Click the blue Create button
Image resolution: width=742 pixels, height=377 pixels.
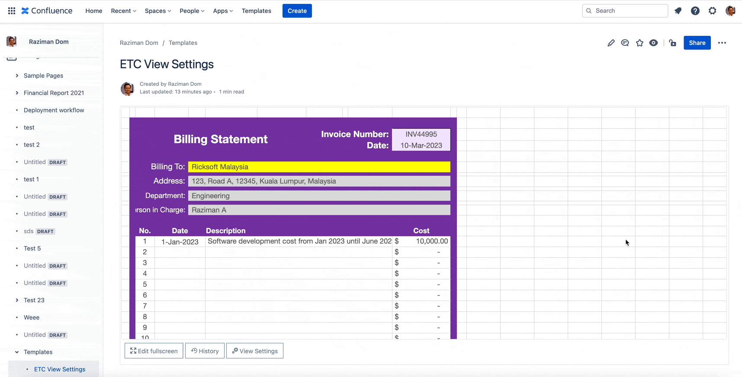pos(297,11)
